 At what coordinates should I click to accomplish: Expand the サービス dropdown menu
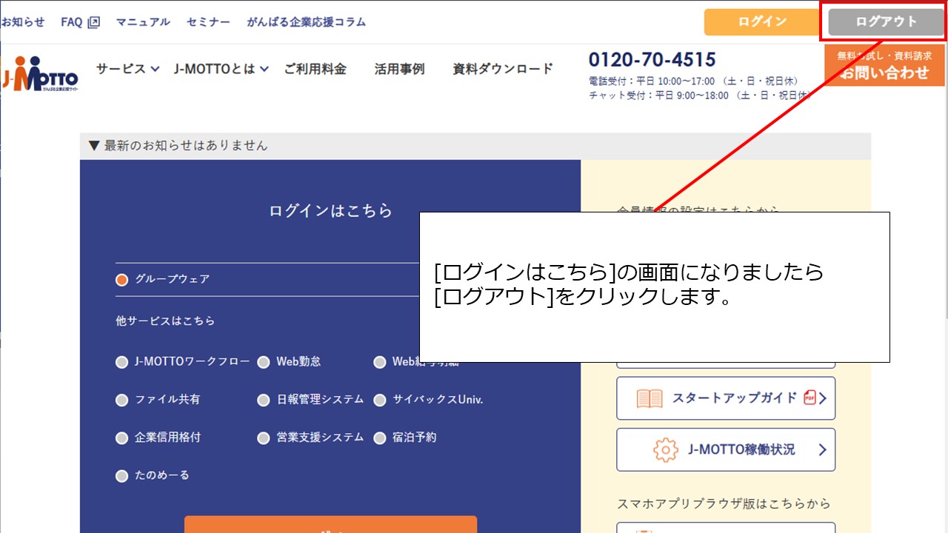[x=127, y=69]
